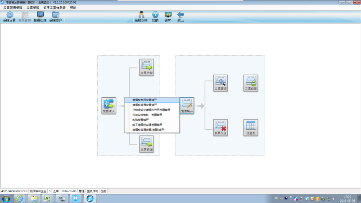Open the 信息表 table icon
The image size is (361, 203).
(251, 127)
